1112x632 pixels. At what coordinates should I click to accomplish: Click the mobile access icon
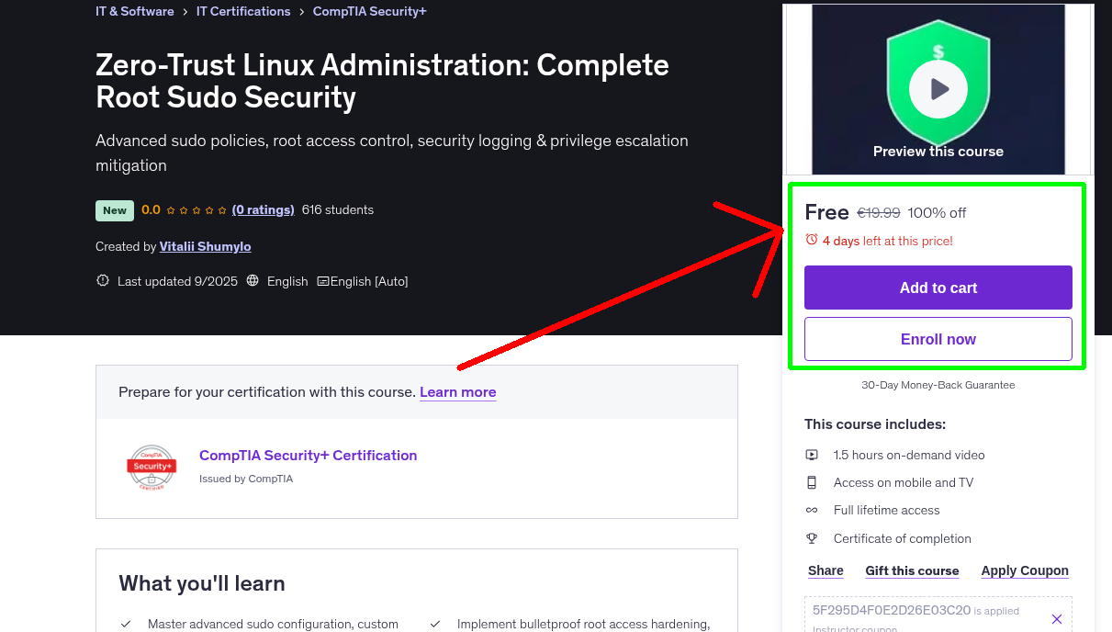[x=812, y=482]
